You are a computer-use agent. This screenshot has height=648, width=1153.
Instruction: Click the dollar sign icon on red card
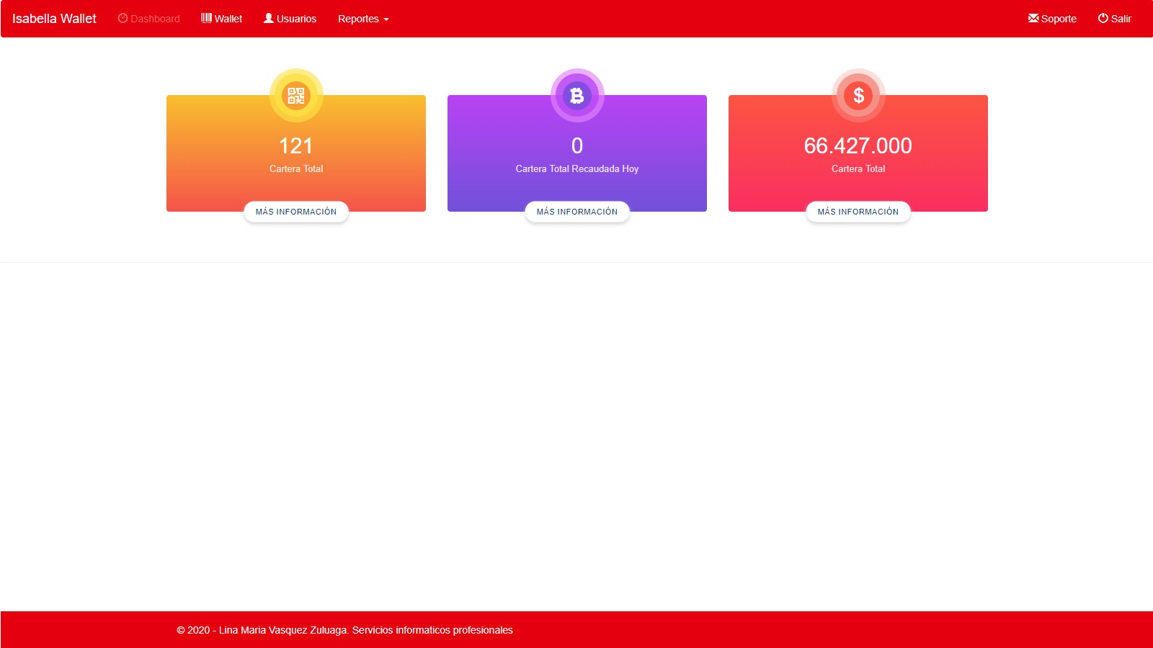click(x=858, y=95)
